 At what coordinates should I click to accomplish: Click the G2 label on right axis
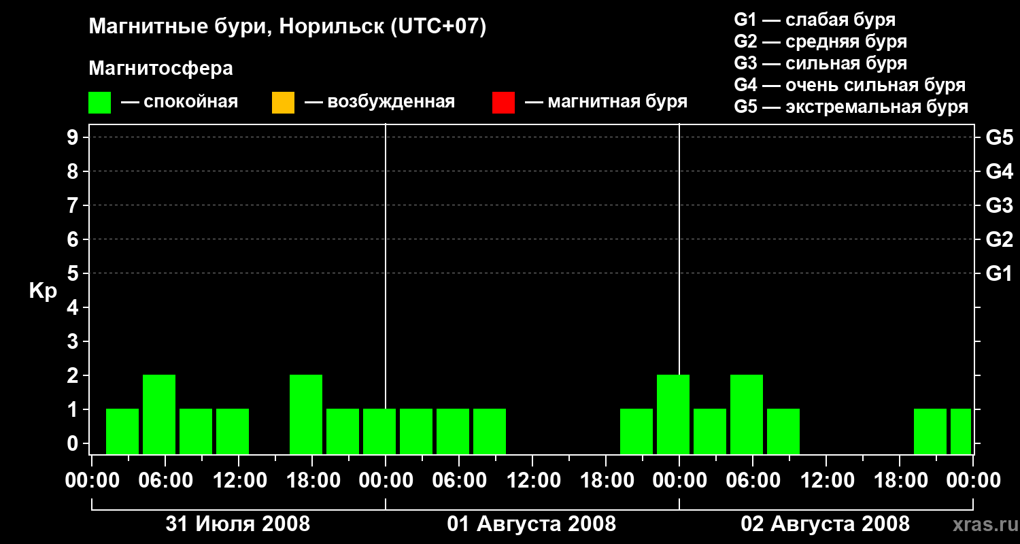[999, 239]
